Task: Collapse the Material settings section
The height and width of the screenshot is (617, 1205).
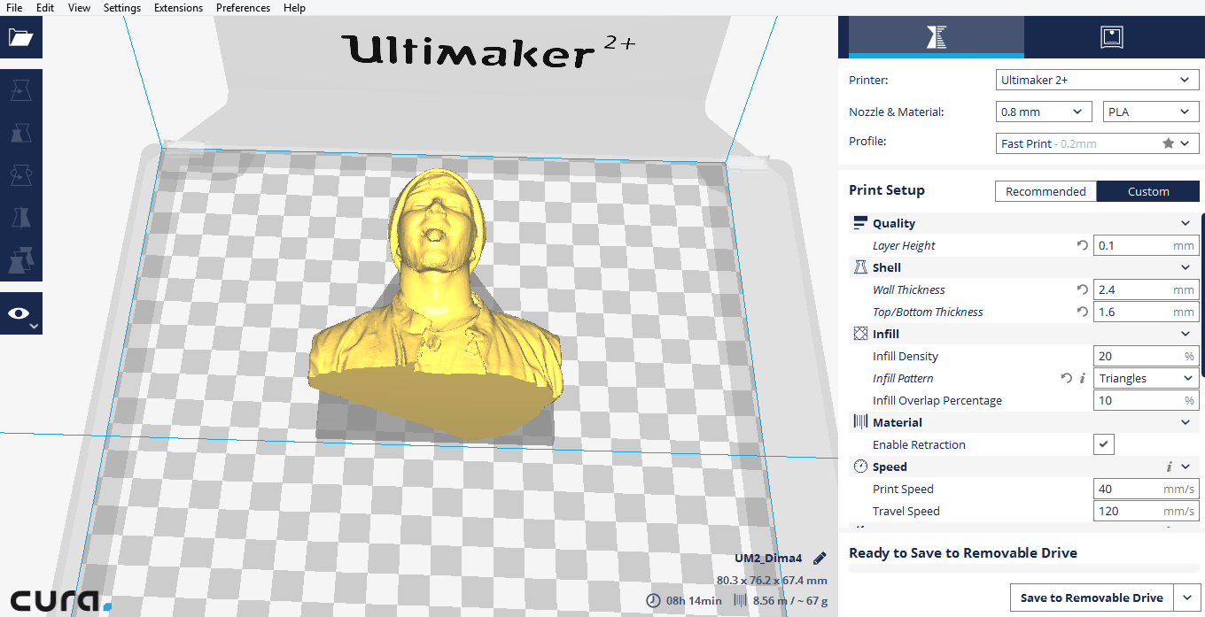Action: pos(1186,422)
